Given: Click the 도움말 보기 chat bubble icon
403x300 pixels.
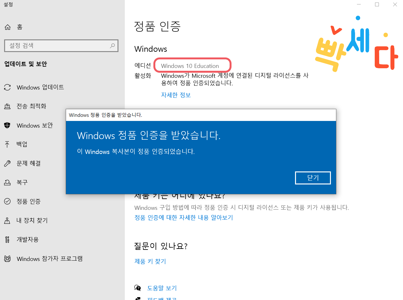Looking at the screenshot, I should [x=138, y=288].
